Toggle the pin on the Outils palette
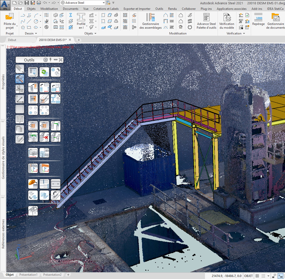 point(50,60)
